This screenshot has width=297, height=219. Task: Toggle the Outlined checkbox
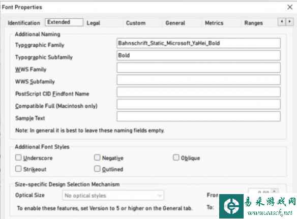(x=97, y=169)
